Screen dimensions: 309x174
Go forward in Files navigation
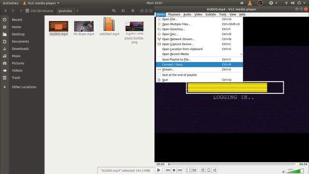tap(13, 11)
